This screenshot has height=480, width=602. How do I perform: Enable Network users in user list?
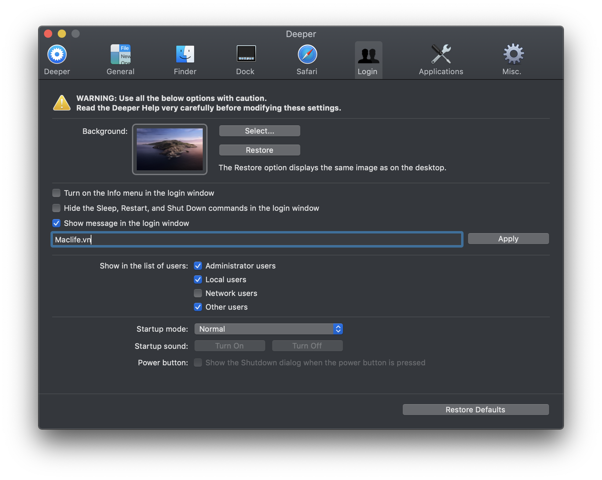coord(198,293)
